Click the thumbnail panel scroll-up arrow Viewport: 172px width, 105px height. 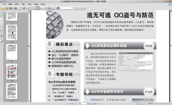click(x=29, y=14)
